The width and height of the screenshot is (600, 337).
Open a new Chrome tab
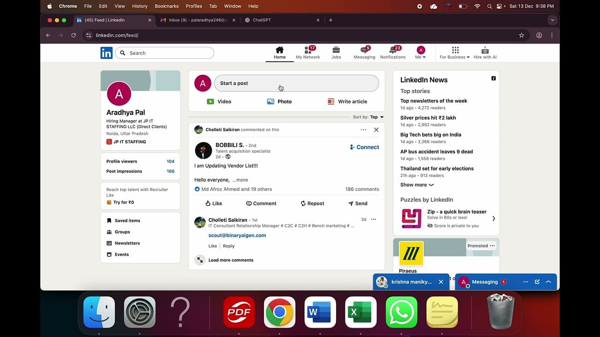point(330,20)
